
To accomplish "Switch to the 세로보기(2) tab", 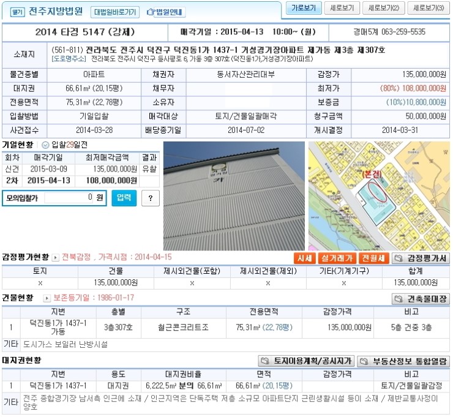I will point(384,8).
